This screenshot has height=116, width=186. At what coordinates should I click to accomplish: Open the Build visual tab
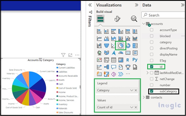pos(100,19)
